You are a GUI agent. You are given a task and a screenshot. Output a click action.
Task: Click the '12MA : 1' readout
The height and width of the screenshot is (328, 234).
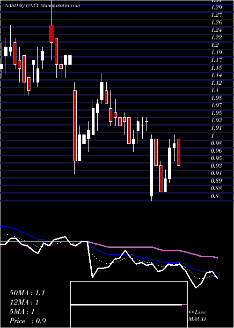(24, 302)
